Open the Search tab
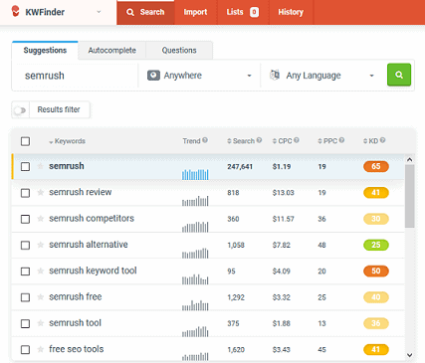The width and height of the screenshot is (425, 363). tap(145, 12)
